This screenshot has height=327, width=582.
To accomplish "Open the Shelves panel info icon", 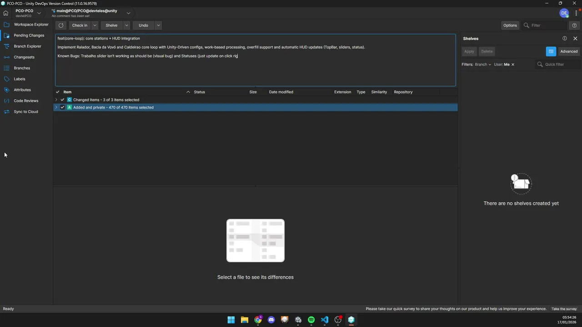I will tap(565, 39).
